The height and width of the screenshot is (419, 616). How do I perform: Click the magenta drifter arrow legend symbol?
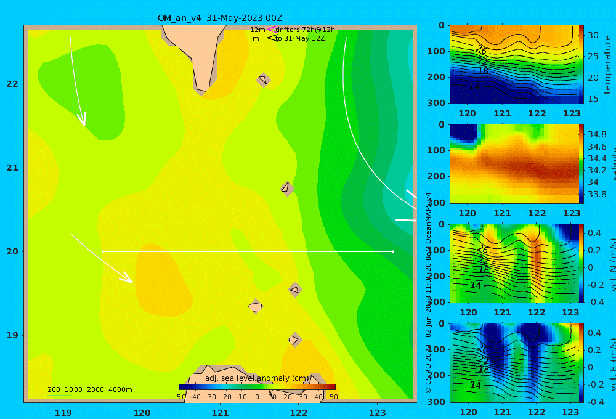coord(272,30)
